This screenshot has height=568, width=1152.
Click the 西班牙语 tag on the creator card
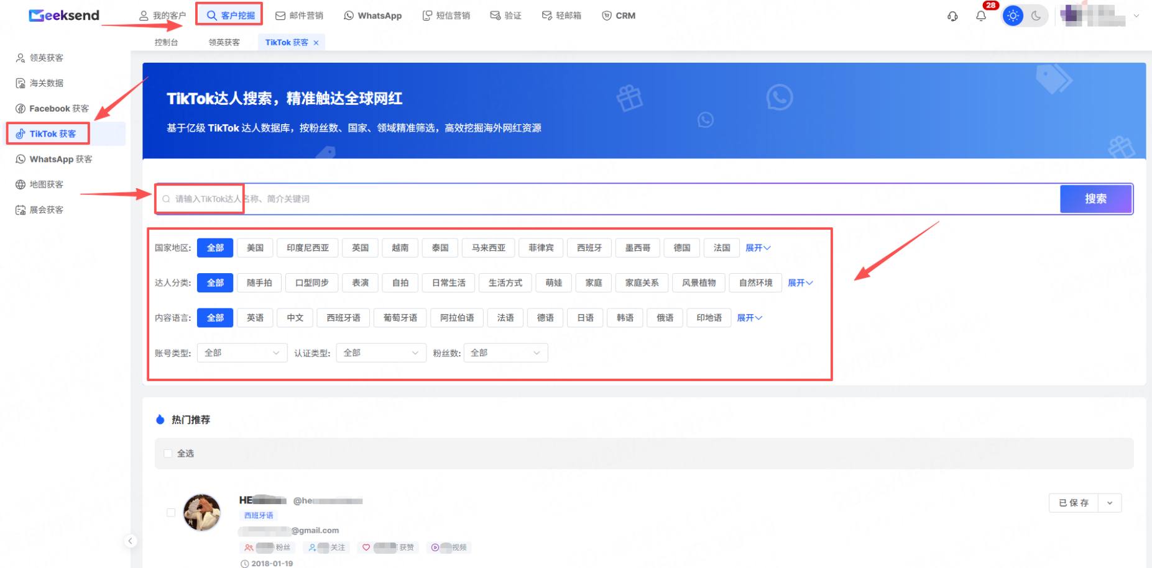tap(259, 515)
